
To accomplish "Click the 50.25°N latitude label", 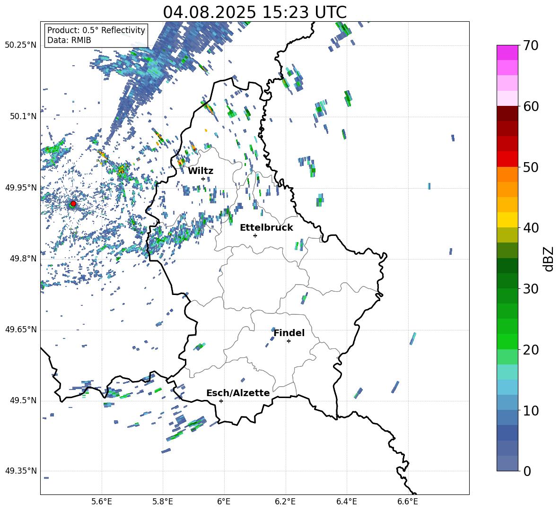I will (x=21, y=45).
